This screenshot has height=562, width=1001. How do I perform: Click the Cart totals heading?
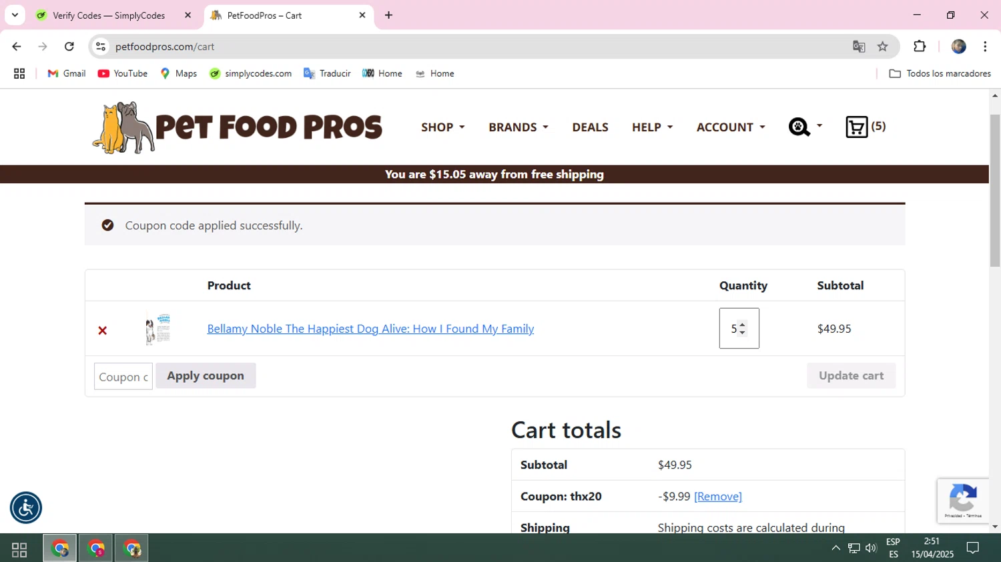[566, 430]
